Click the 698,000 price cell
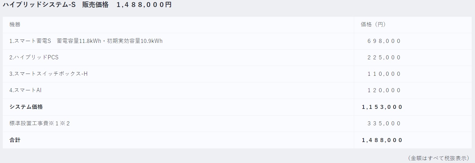Image resolution: width=475 pixels, height=163 pixels. pos(384,41)
